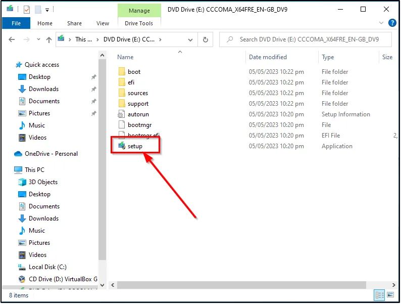Go forward with the Forward arrow
401x304 pixels.
point(26,39)
